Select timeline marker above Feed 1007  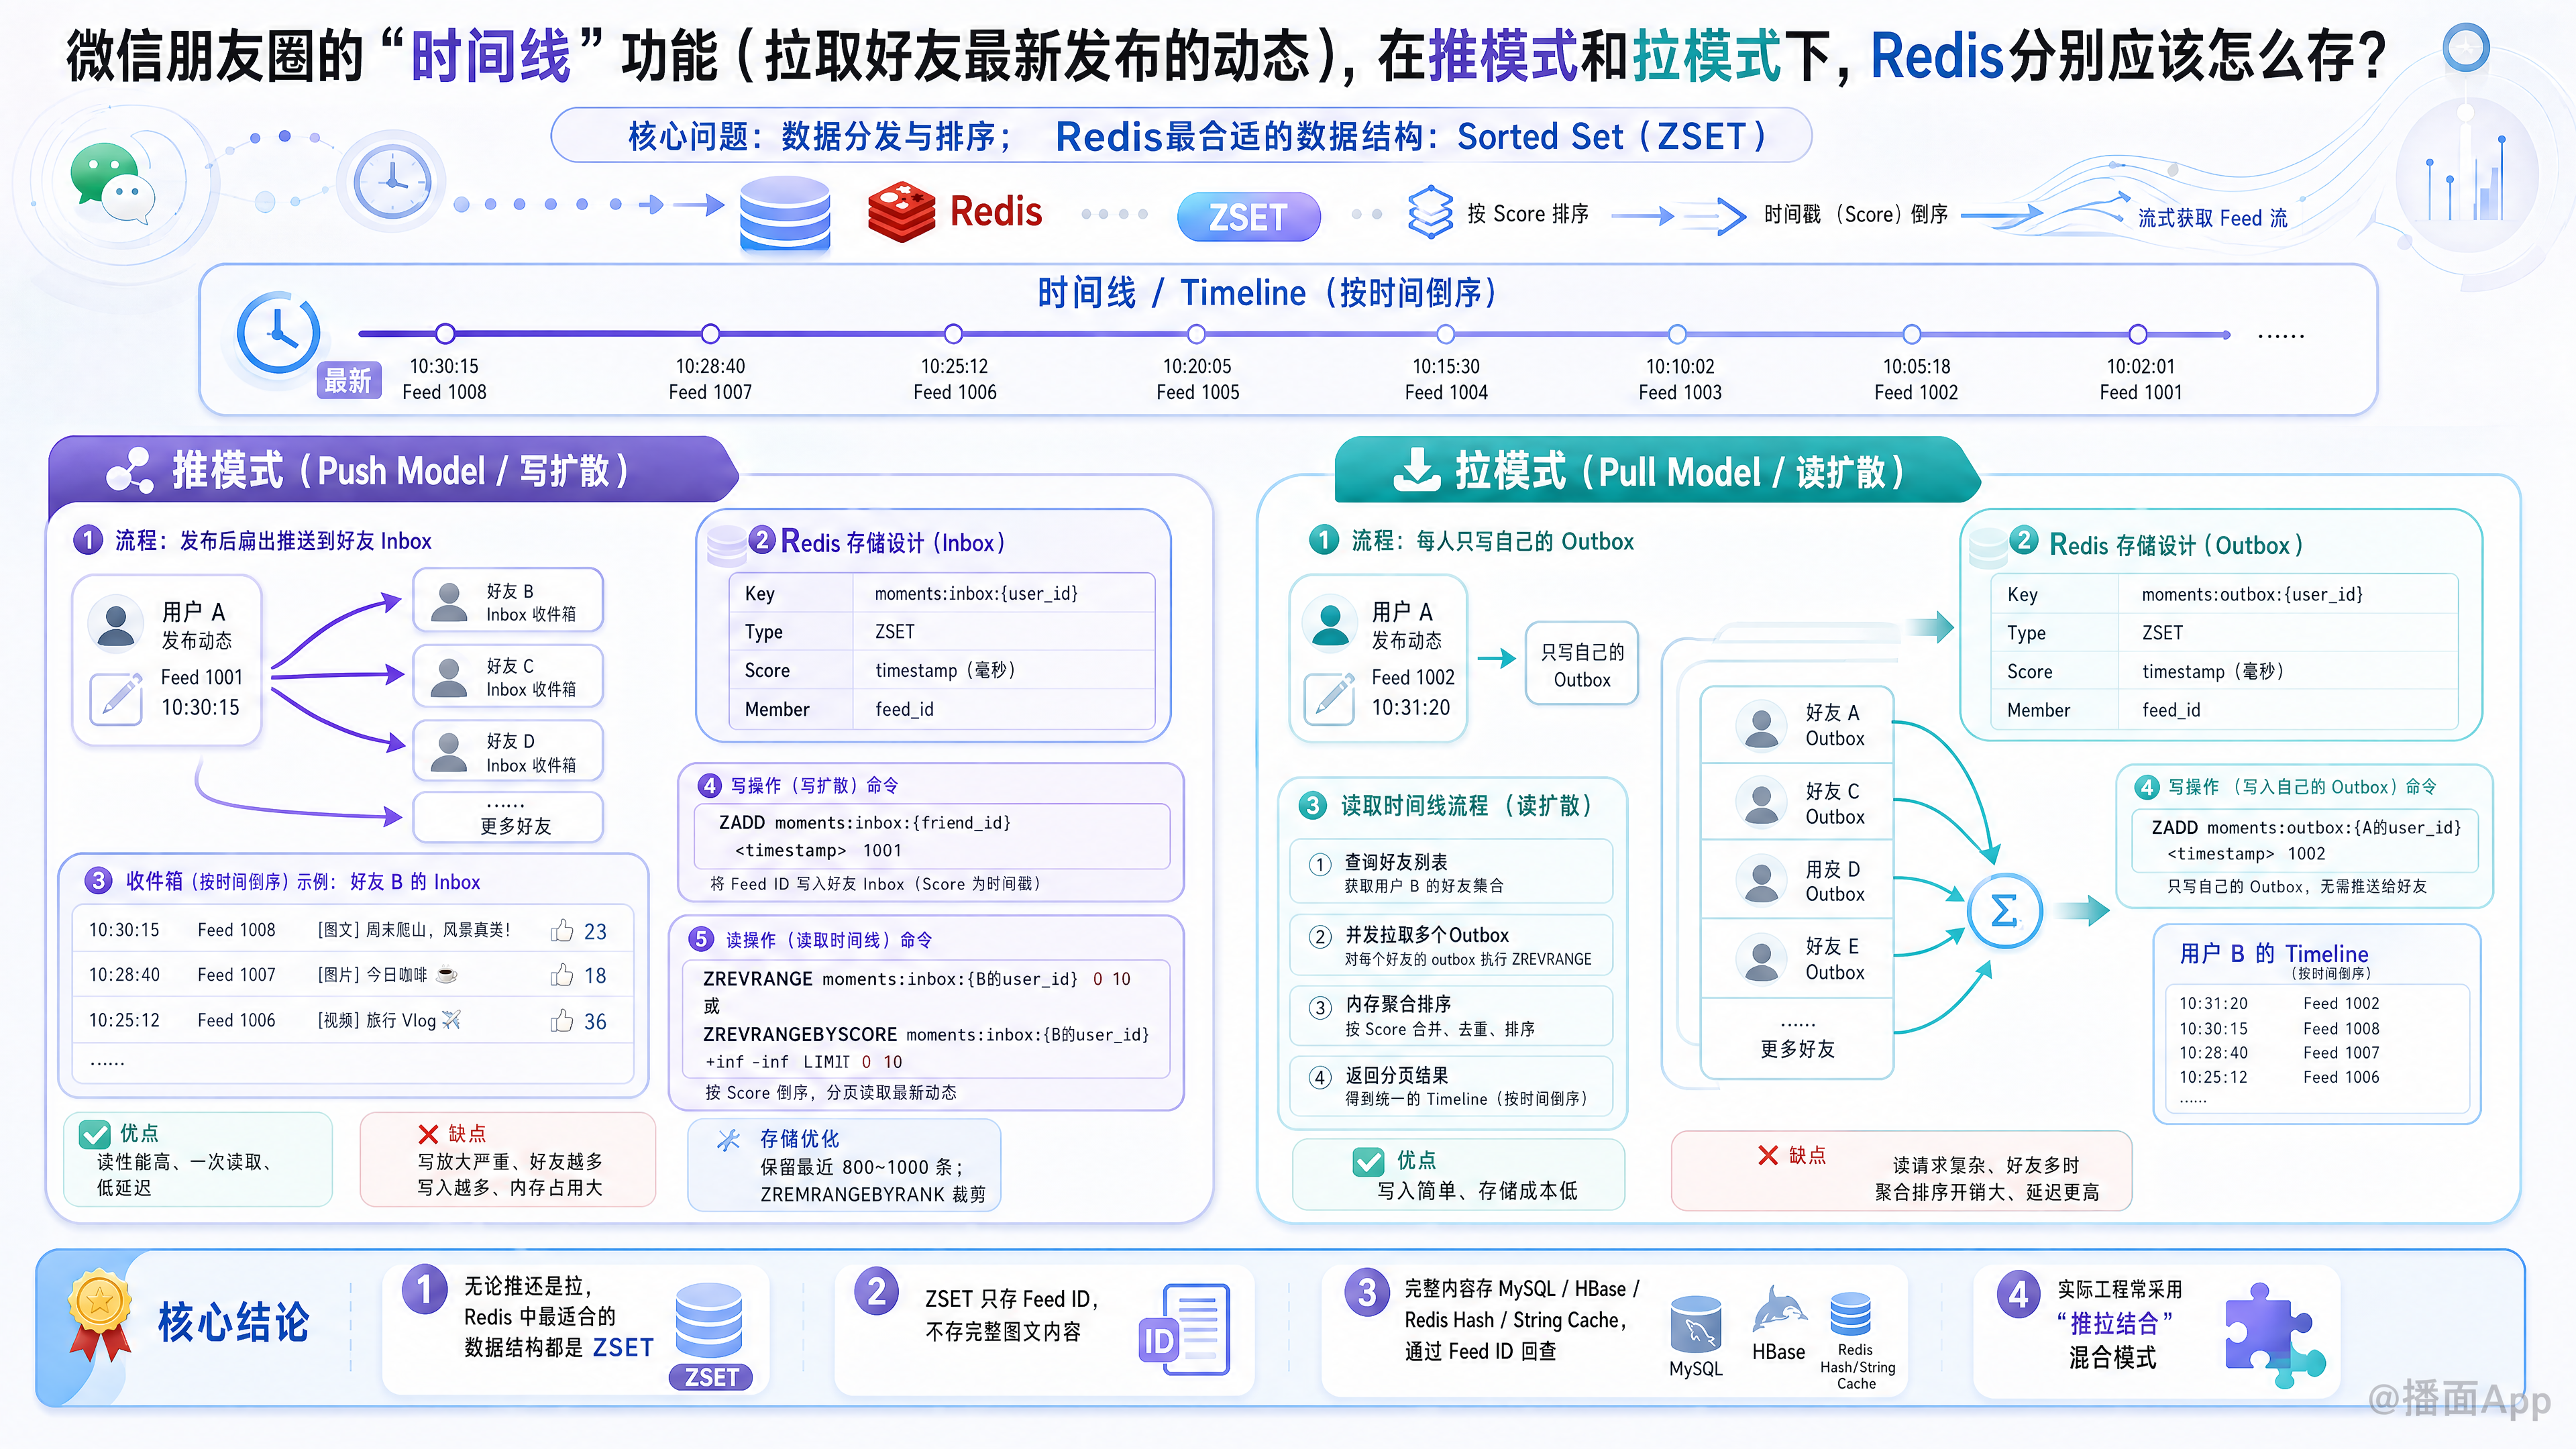[710, 333]
